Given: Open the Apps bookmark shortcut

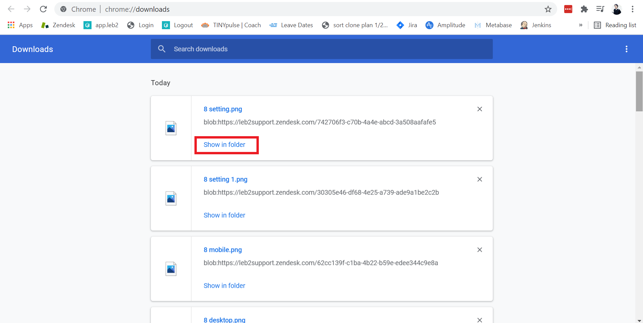Looking at the screenshot, I should [x=20, y=25].
